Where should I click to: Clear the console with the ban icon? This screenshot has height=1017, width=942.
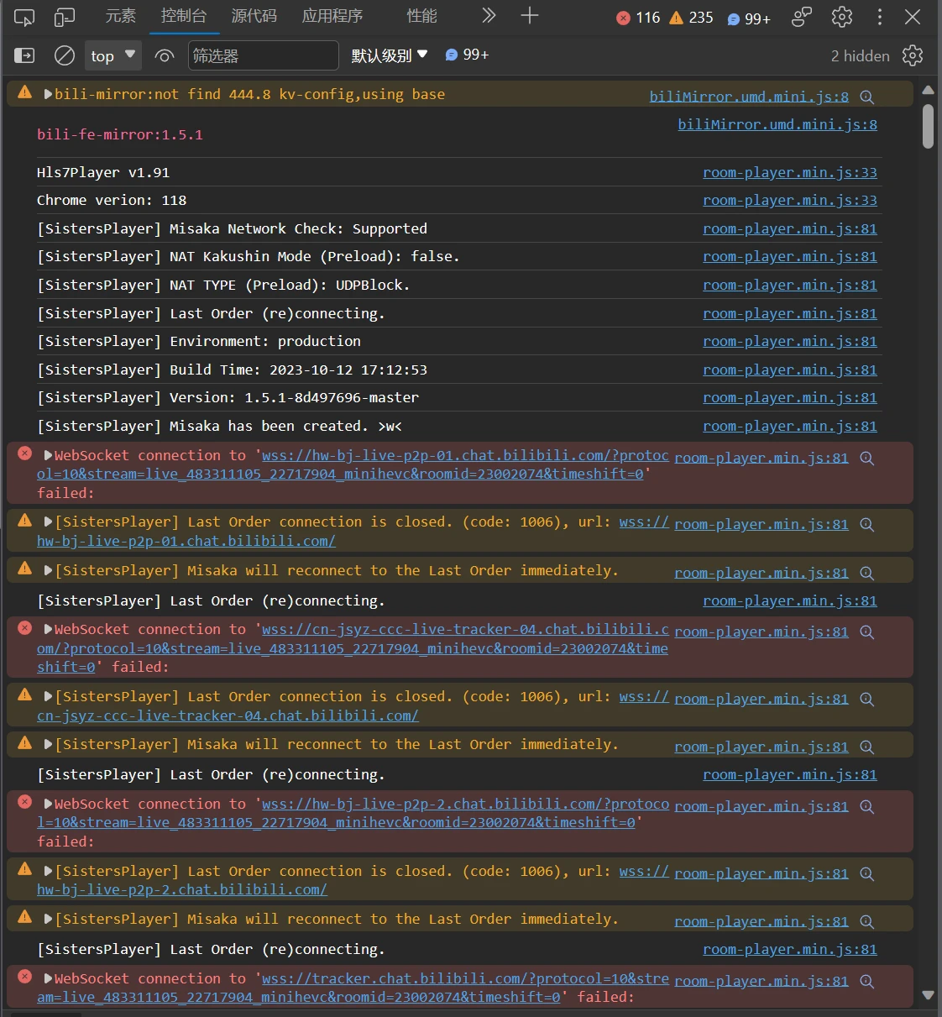tap(65, 55)
